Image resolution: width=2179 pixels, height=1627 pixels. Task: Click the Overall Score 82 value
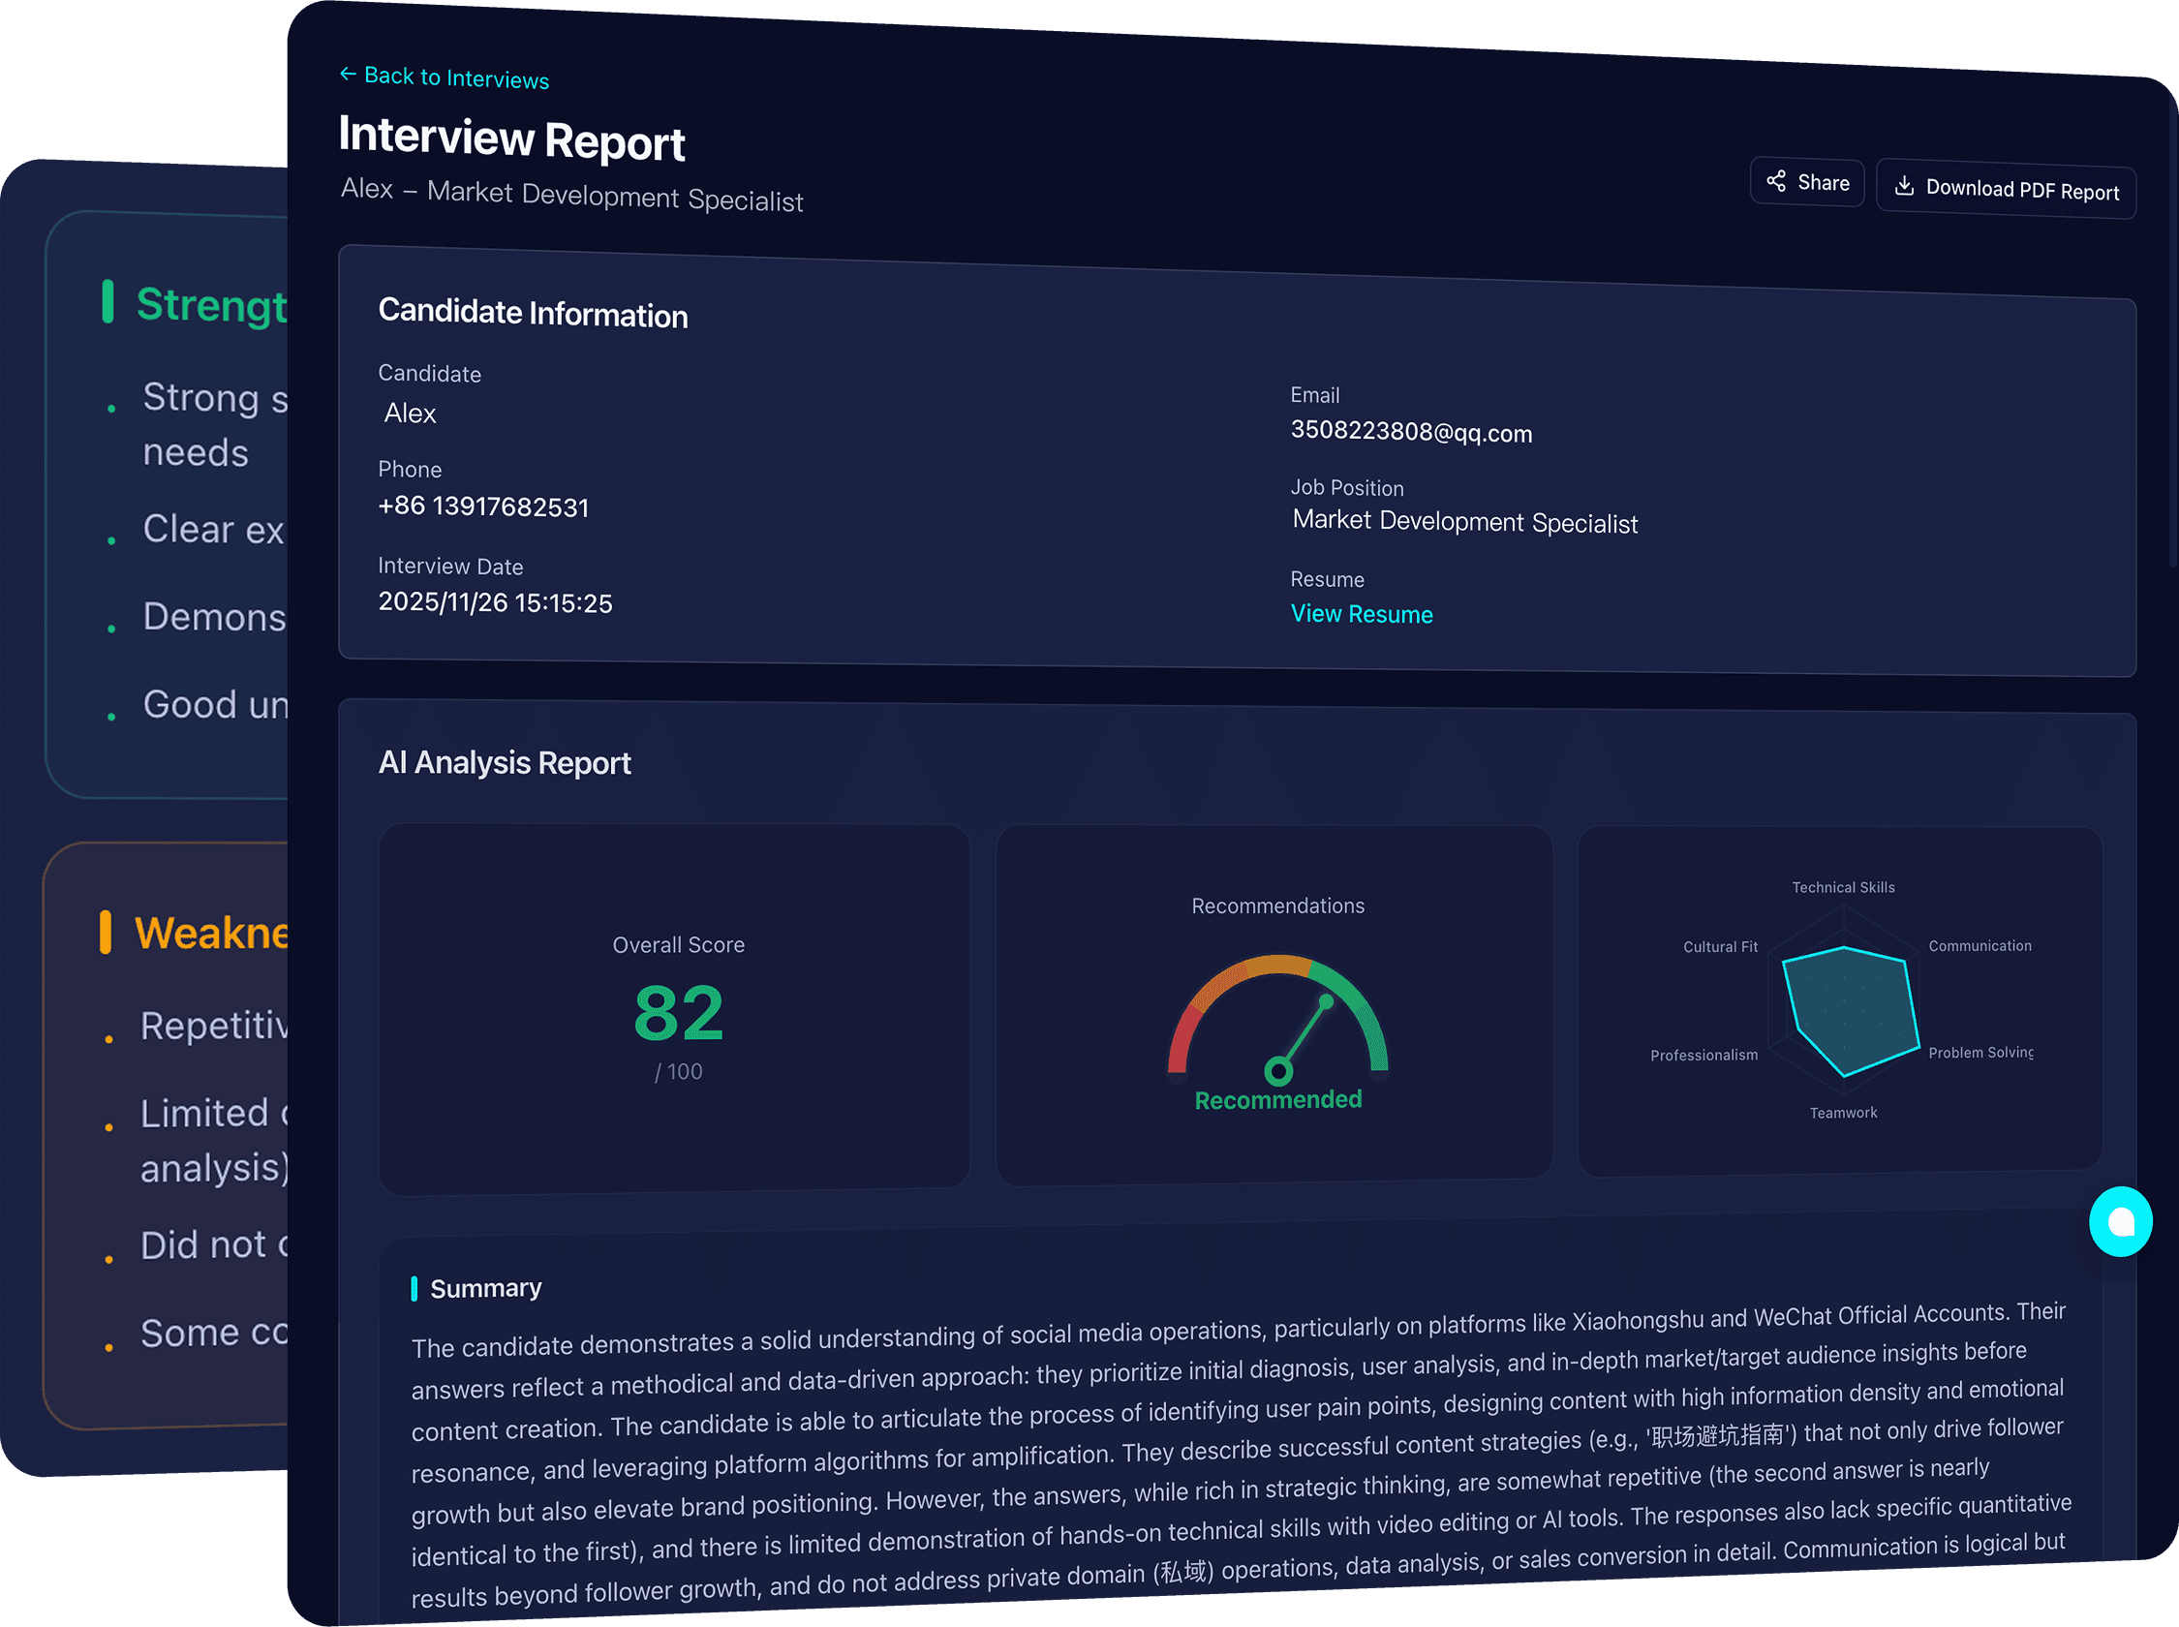tap(679, 1013)
